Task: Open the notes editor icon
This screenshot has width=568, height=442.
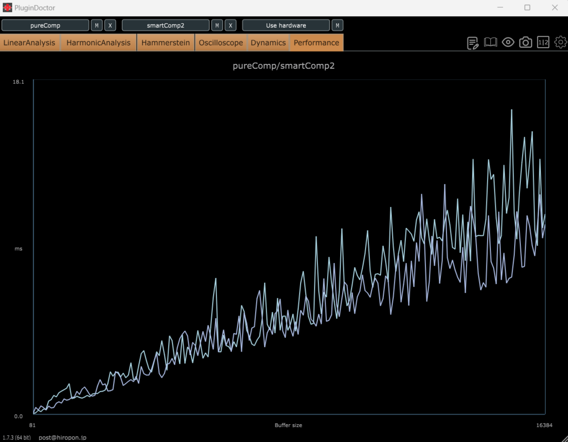Action: tap(473, 43)
